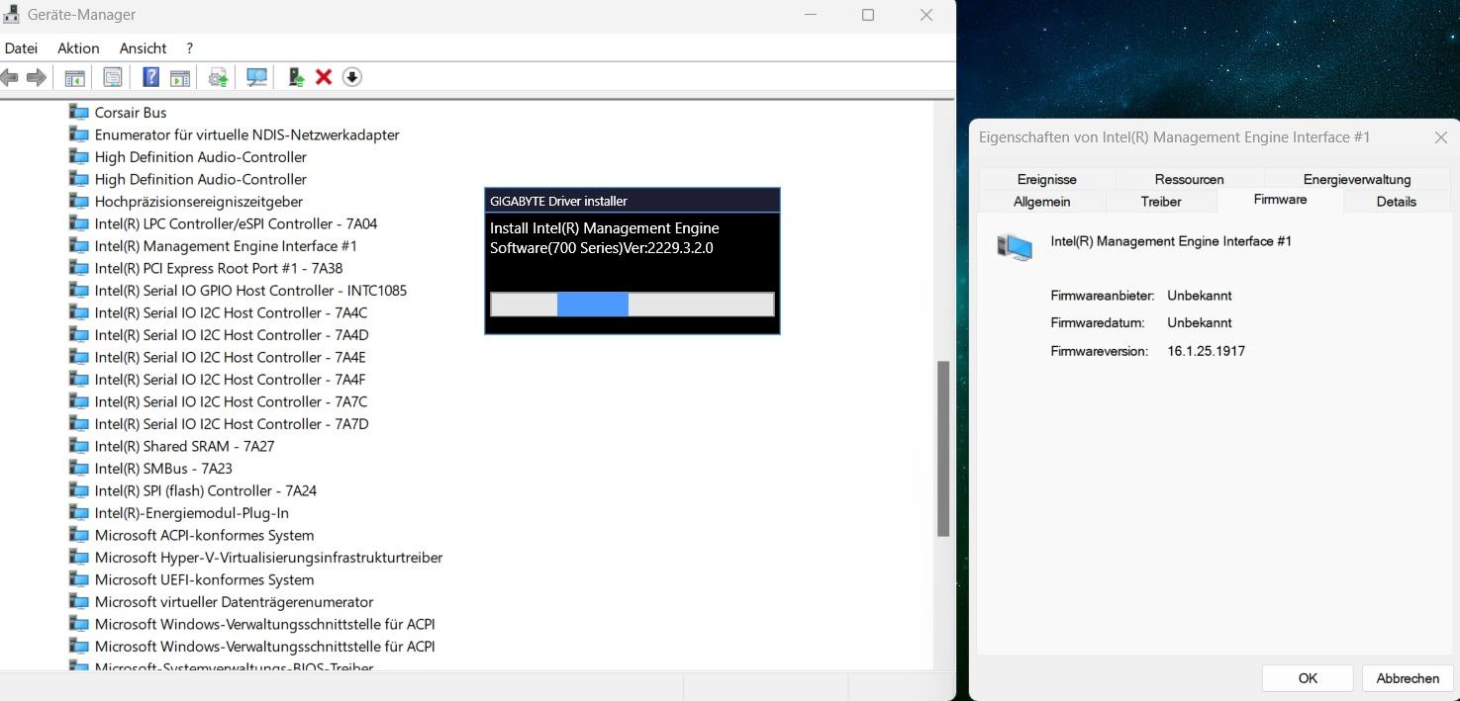Select Intel(R) Serial IO I2C Host Controller - 7A7C
1460x701 pixels.
tap(232, 401)
